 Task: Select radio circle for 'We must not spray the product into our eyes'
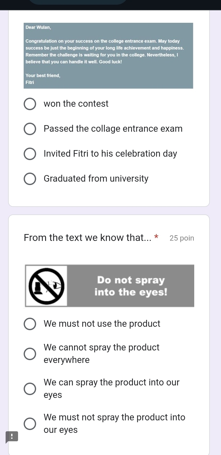tap(30, 424)
